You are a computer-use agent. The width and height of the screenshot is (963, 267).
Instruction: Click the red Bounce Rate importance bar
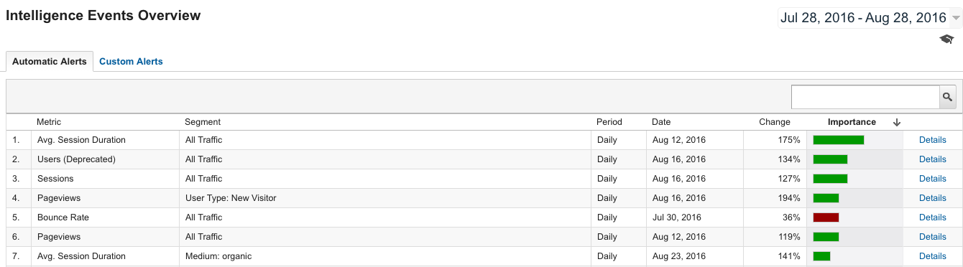tap(826, 217)
